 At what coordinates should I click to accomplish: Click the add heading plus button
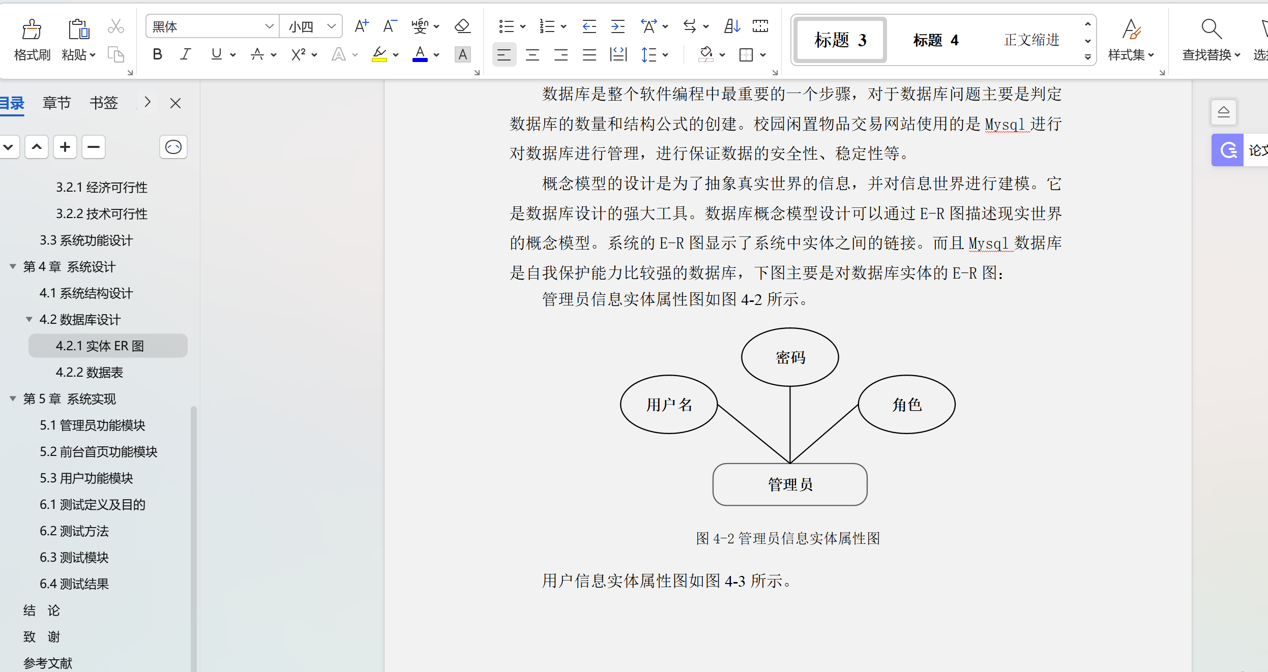pyautogui.click(x=65, y=147)
